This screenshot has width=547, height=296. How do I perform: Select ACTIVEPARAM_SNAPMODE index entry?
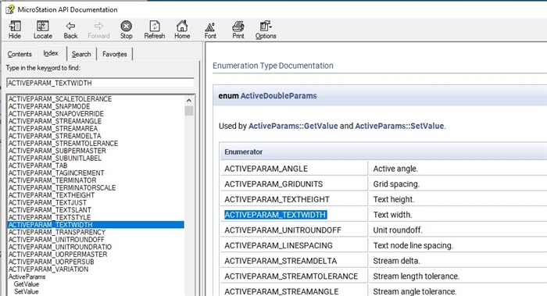[x=49, y=106]
